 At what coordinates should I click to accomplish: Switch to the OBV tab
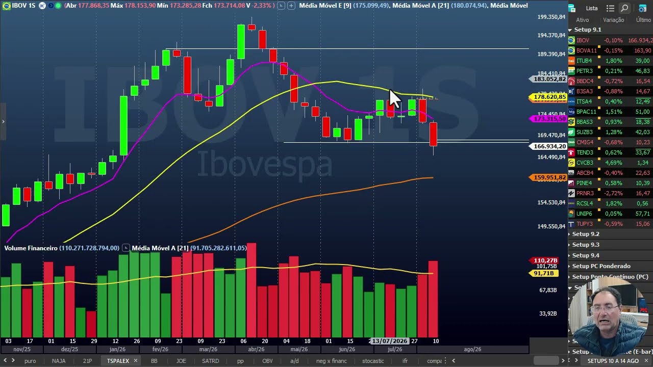pos(267,361)
